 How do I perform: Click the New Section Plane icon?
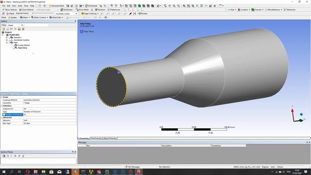click(x=3, y=156)
